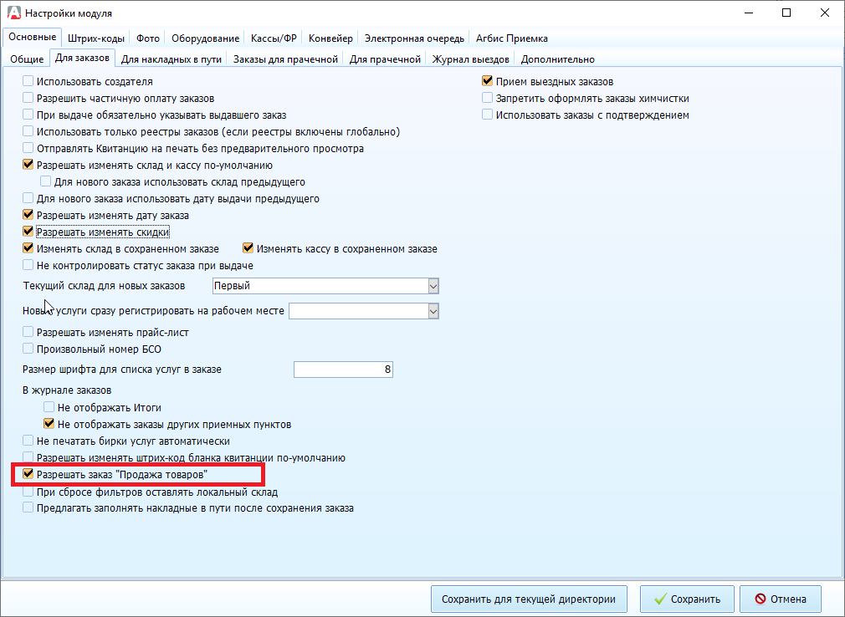Click the Сохранить button
845x617 pixels.
click(x=687, y=599)
